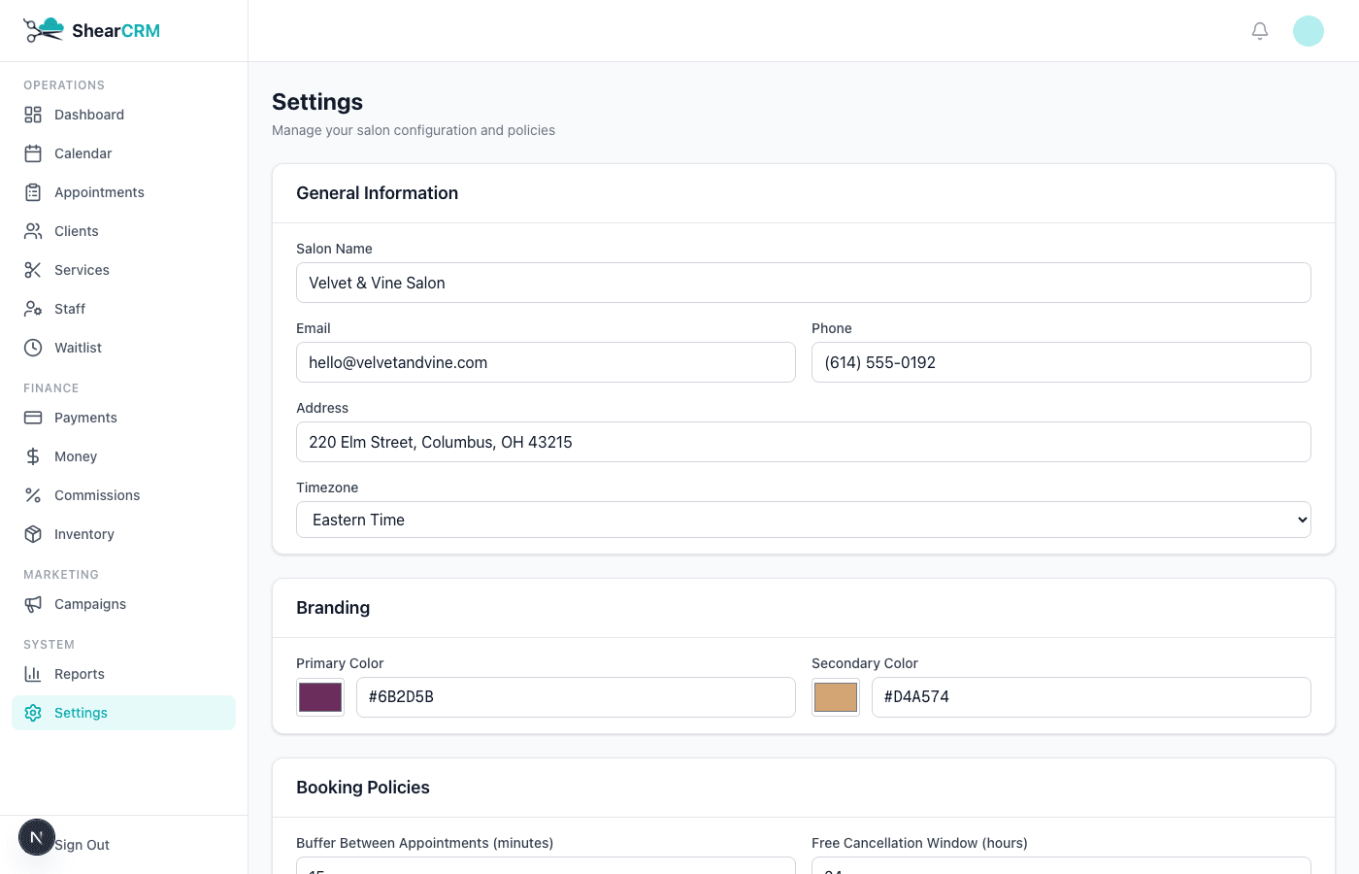Open the Timezone dropdown showing Eastern Time

(804, 520)
